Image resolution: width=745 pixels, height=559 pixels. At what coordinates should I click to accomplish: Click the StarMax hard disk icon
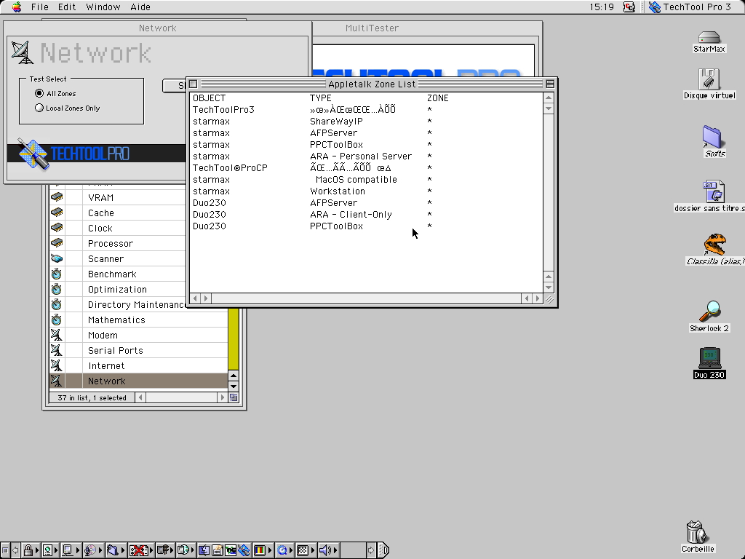(x=709, y=38)
